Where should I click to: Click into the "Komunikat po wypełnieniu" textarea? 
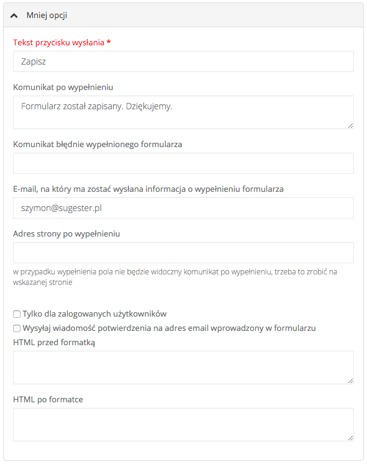(x=183, y=112)
